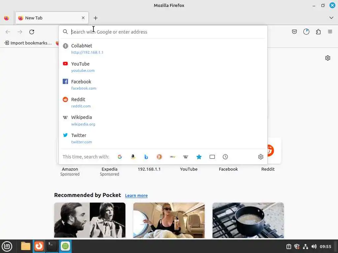Choose Wikipedia suggestion in dropdown
The image size is (338, 253).
[x=163, y=121]
